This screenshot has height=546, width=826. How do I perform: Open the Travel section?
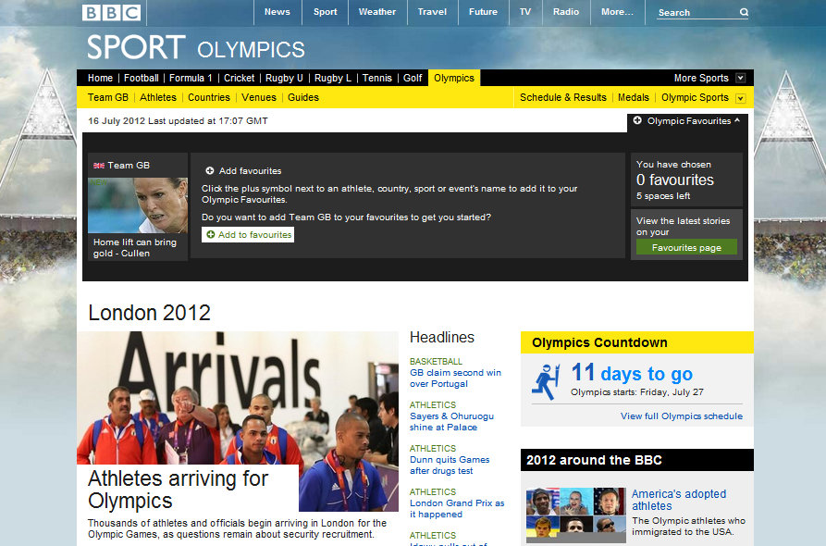(x=432, y=12)
